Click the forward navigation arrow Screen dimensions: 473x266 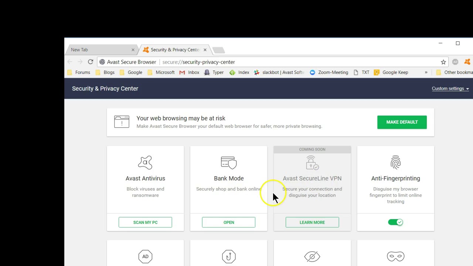point(80,62)
